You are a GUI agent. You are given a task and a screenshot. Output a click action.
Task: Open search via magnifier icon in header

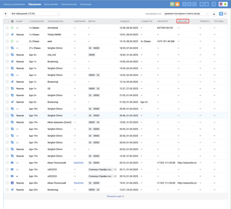pyautogui.click(x=189, y=4)
